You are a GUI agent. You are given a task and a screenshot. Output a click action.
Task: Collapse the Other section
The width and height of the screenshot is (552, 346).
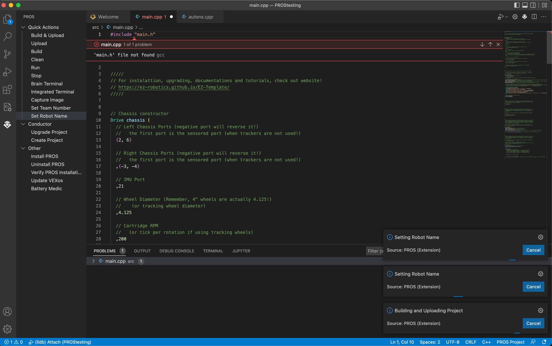(23, 148)
